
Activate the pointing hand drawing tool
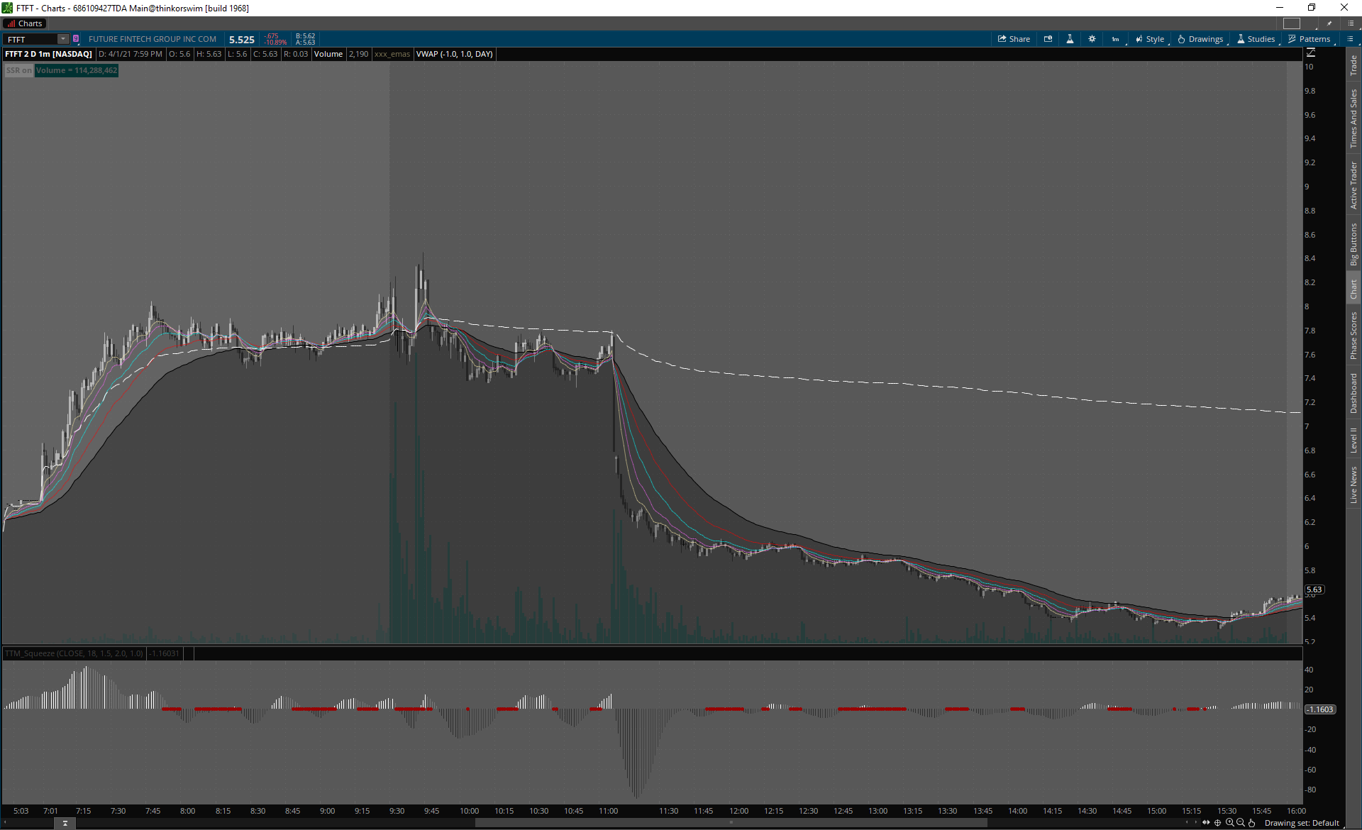coord(1251,823)
